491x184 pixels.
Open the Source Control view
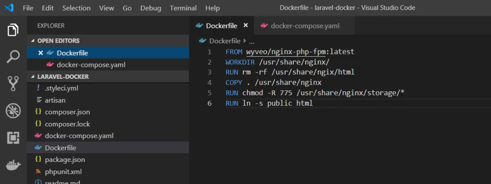point(13,84)
